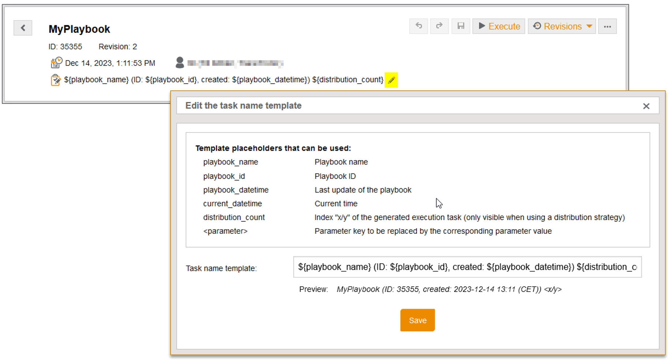Undo the last playbook change

[x=419, y=26]
